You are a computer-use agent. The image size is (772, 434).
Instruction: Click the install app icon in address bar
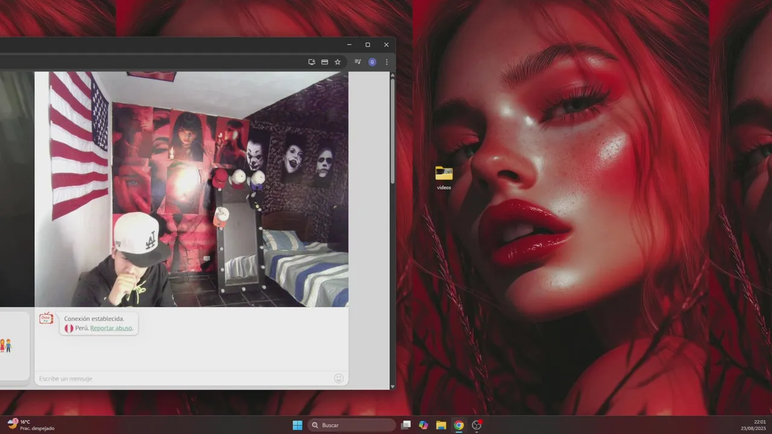click(312, 61)
